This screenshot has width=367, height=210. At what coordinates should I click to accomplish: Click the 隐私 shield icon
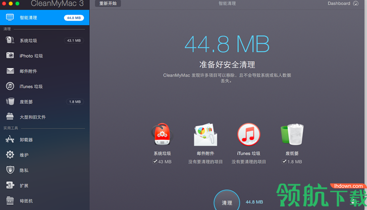click(10, 170)
